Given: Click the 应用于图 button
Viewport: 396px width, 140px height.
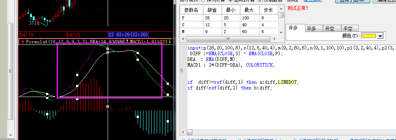Looking at the screenshot, I should [353, 1].
